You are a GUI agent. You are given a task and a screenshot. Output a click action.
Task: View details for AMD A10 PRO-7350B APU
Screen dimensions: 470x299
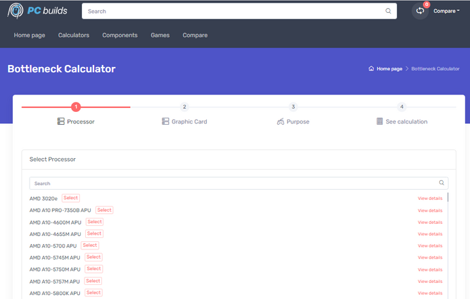pos(430,211)
